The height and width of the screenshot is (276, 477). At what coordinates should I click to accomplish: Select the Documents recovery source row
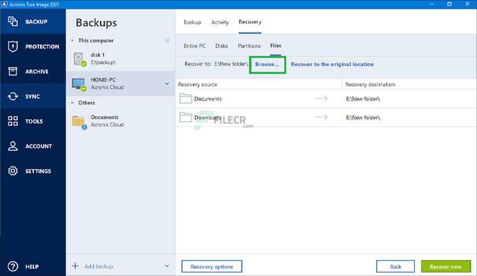(326, 99)
